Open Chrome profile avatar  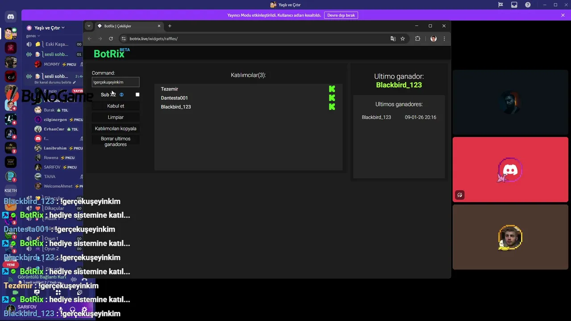pos(433,39)
